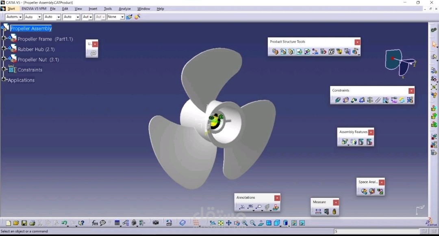Open the Analyze menu
This screenshot has width=439, height=236.
(124, 9)
